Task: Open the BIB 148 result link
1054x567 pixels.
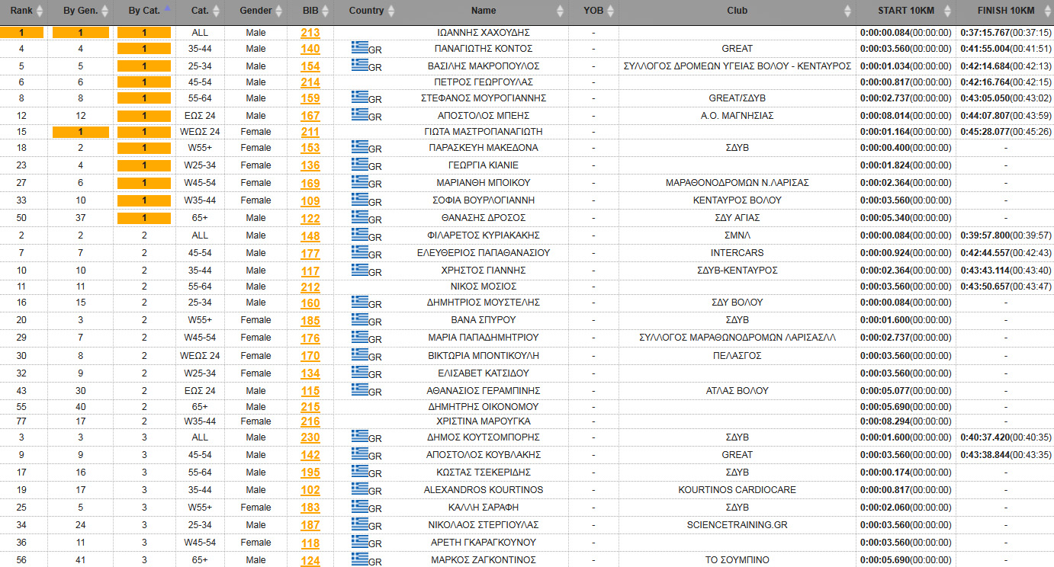Action: coord(310,236)
